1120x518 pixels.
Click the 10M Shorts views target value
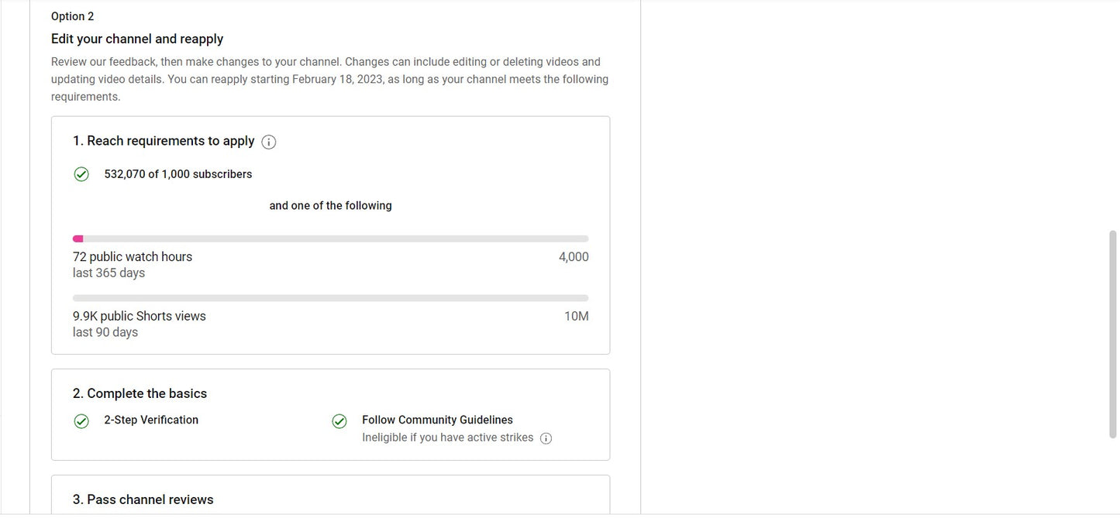coord(576,316)
